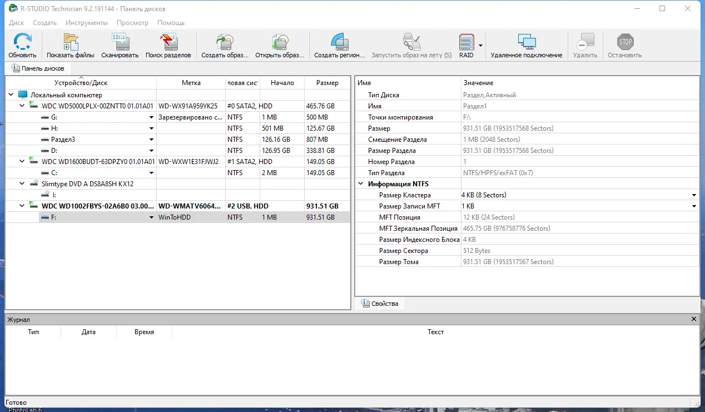
Task: Collapse the WDC WD5000LPLX drive node
Action: [x=22, y=106]
